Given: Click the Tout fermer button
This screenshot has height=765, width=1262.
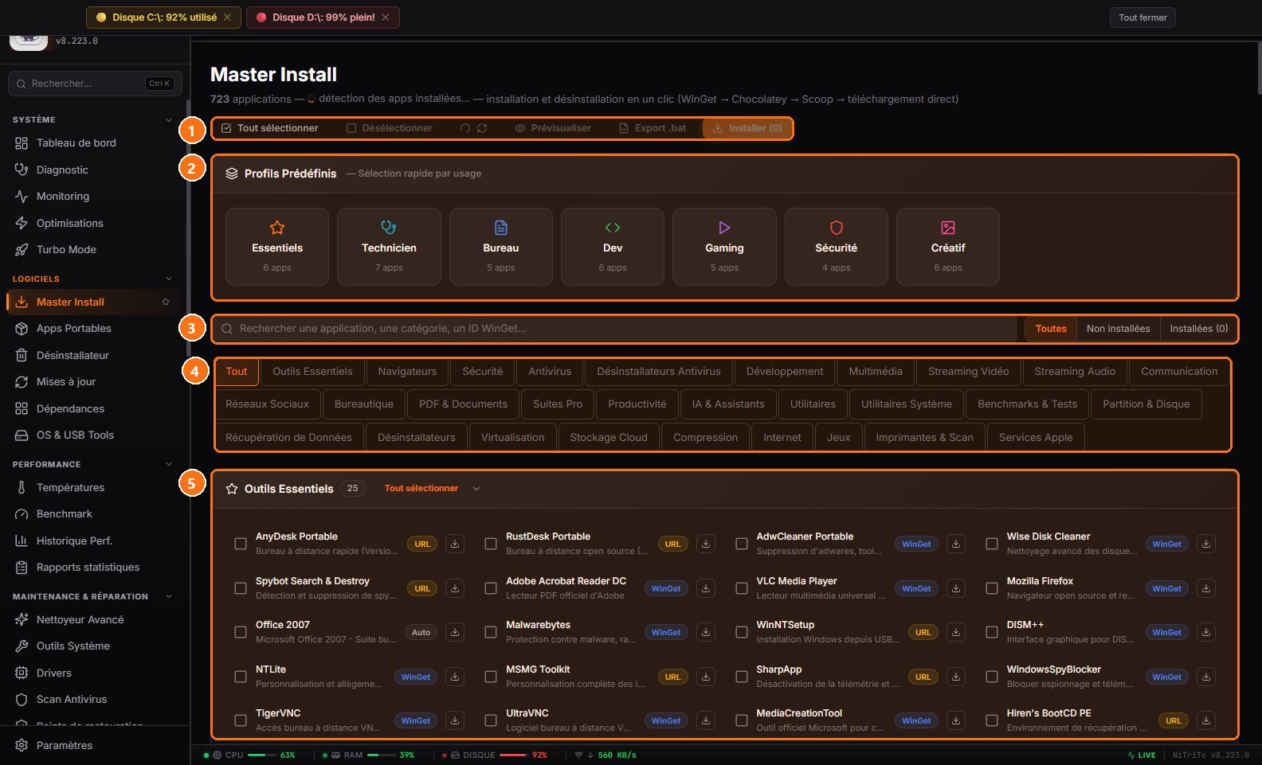Looking at the screenshot, I should pos(1142,18).
